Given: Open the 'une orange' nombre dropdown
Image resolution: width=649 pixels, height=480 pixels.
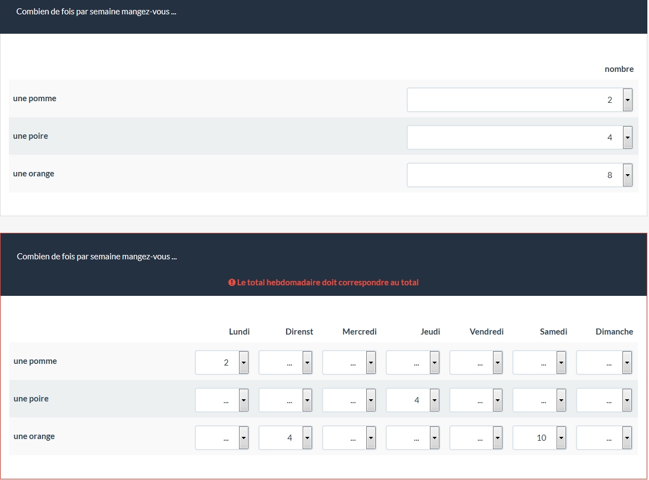Looking at the screenshot, I should point(520,175).
